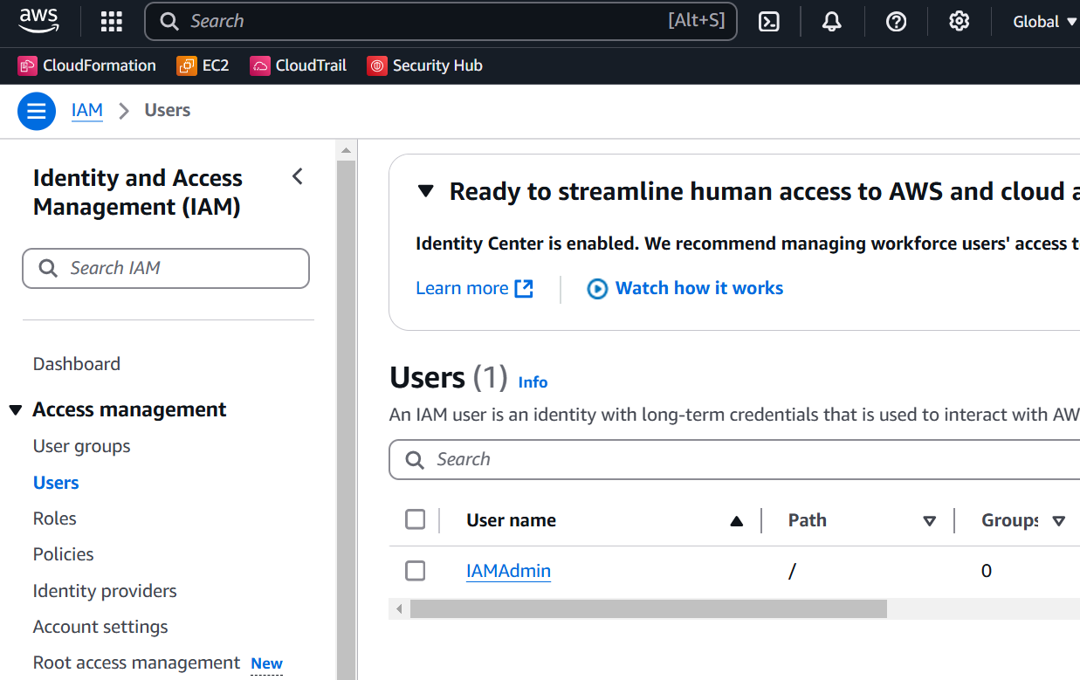Click the sidebar scrollbar up arrow
The image size is (1080, 680).
pos(347,150)
